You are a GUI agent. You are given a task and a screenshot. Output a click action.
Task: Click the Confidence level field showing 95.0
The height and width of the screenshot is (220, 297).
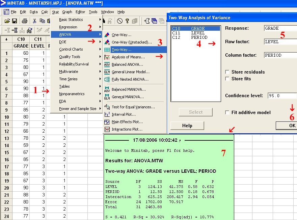click(282, 95)
